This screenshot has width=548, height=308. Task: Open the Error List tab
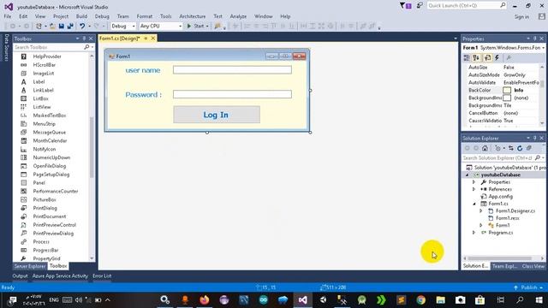[x=102, y=275]
